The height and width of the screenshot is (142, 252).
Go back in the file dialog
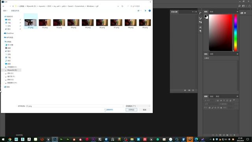(x=4, y=6)
